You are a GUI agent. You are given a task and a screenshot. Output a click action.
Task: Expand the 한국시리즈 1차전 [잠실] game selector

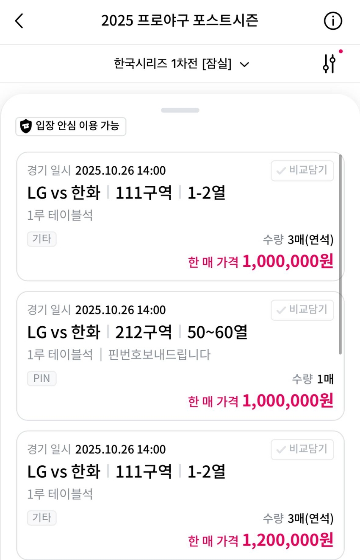tap(173, 64)
